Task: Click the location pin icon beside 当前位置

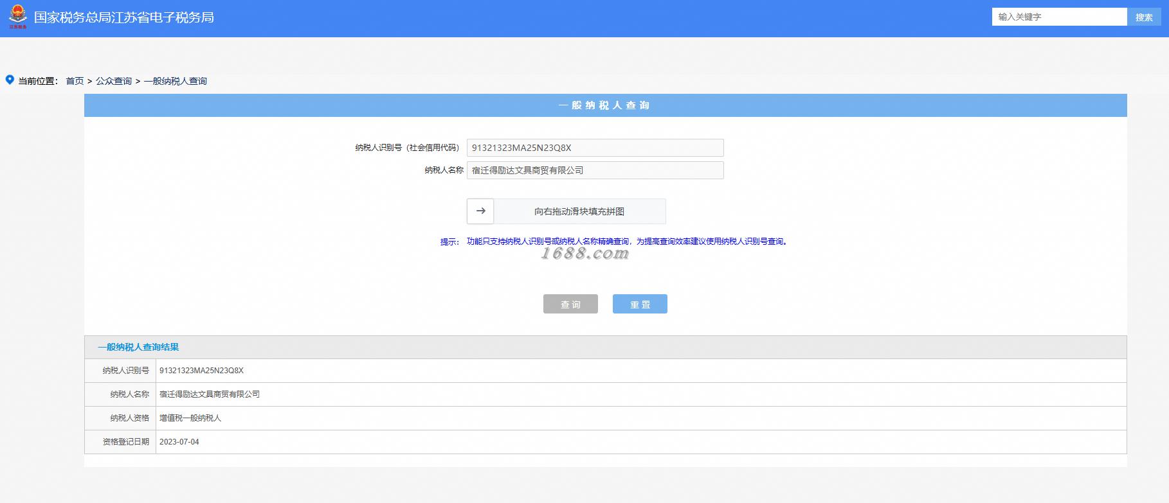Action: tap(10, 80)
